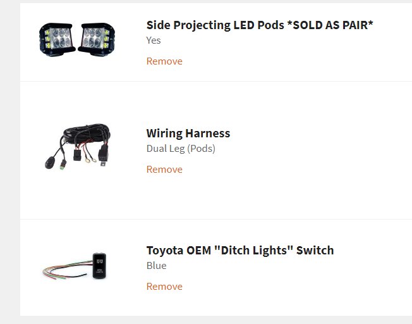
Task: Click the black rocker switch in the image
Action: click(99, 266)
